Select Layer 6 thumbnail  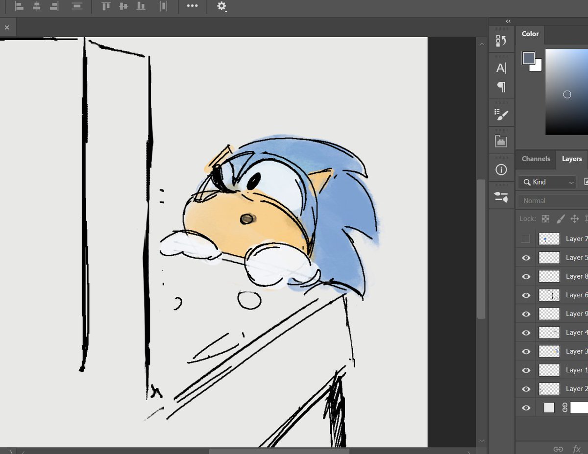(549, 295)
